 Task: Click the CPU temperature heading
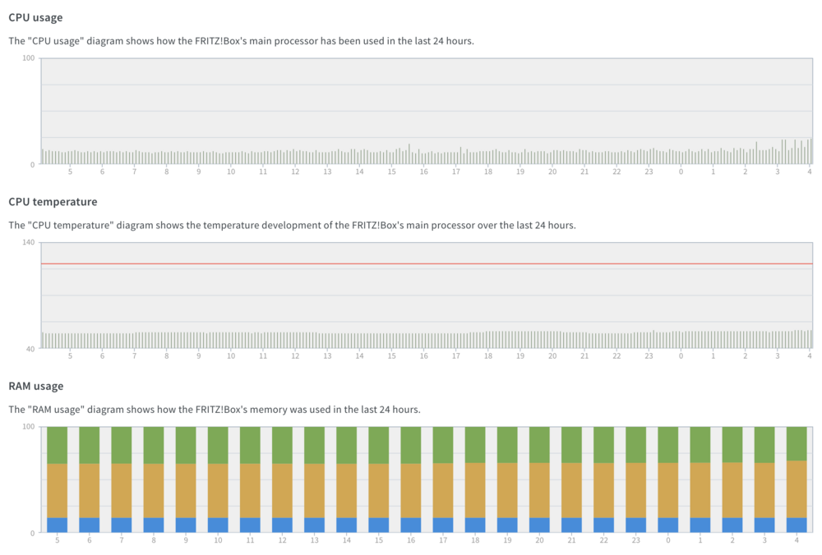53,202
